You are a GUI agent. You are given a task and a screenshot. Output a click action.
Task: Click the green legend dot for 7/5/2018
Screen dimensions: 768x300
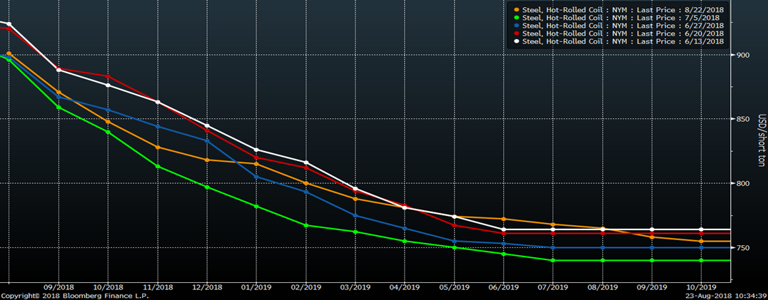(x=517, y=17)
